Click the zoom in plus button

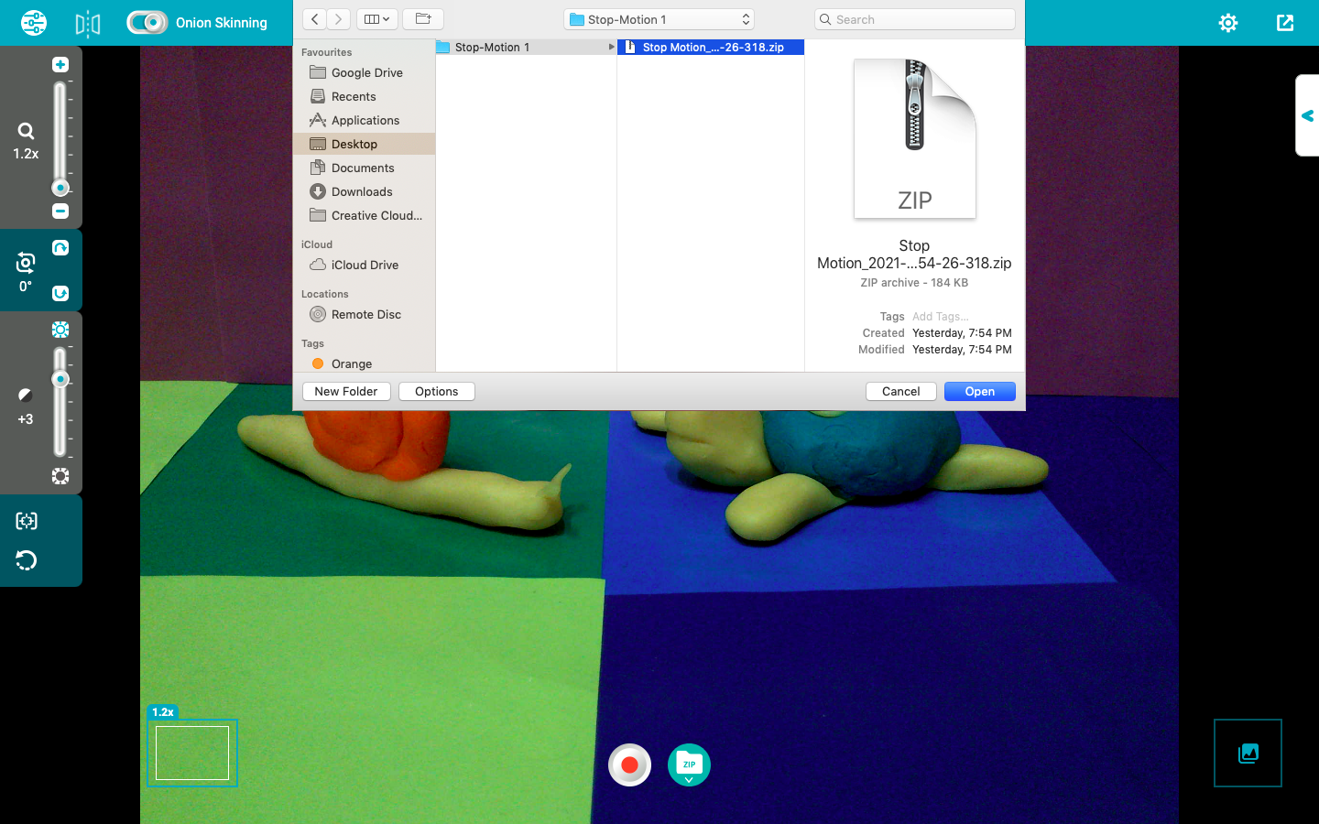point(60,65)
